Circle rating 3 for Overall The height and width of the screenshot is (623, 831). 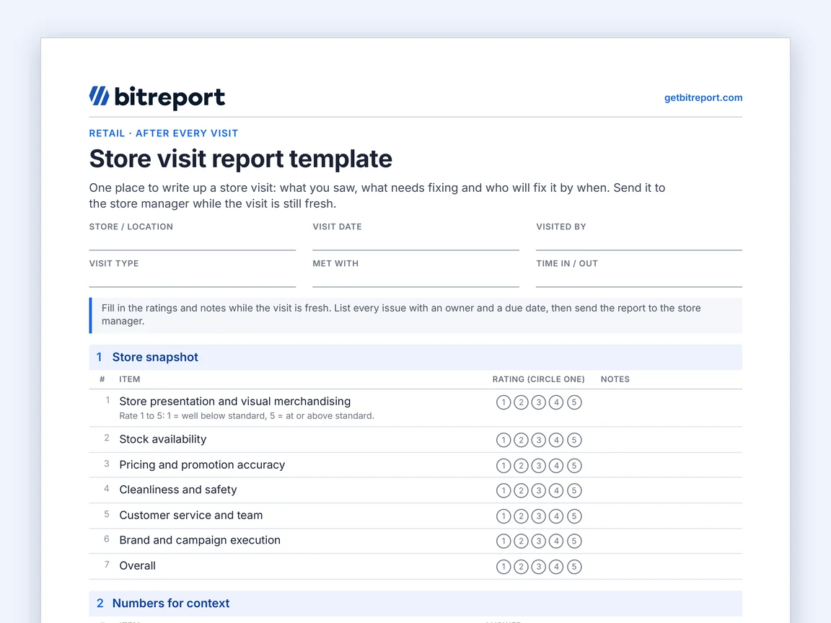(538, 567)
